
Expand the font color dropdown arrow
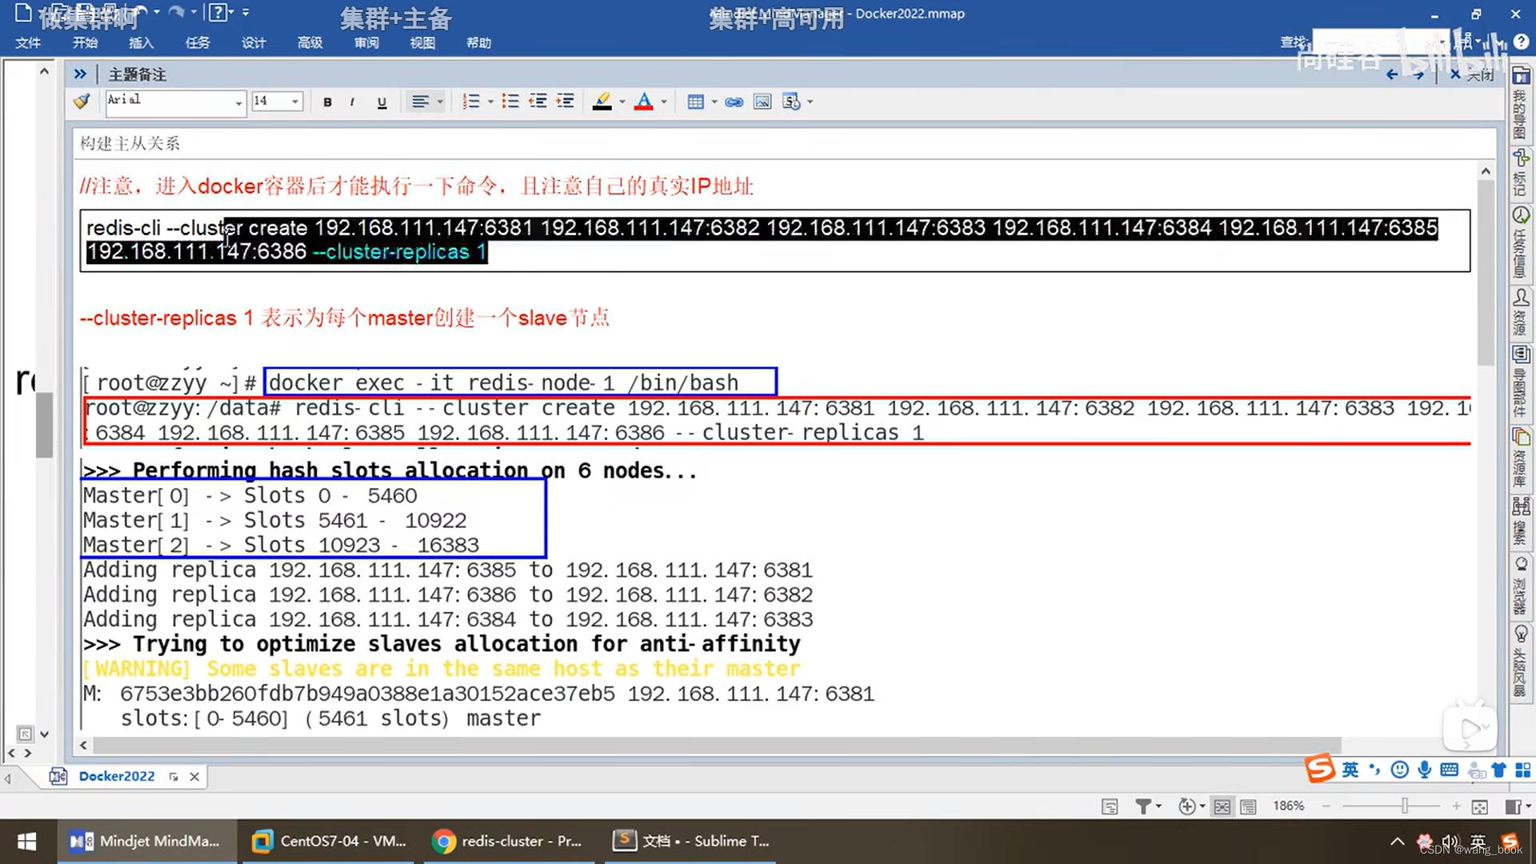663,102
